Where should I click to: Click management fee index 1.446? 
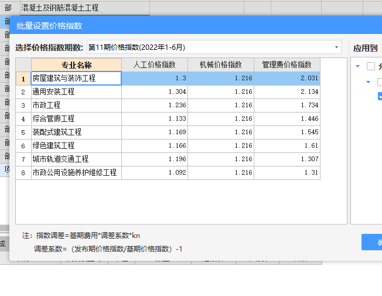click(x=287, y=119)
